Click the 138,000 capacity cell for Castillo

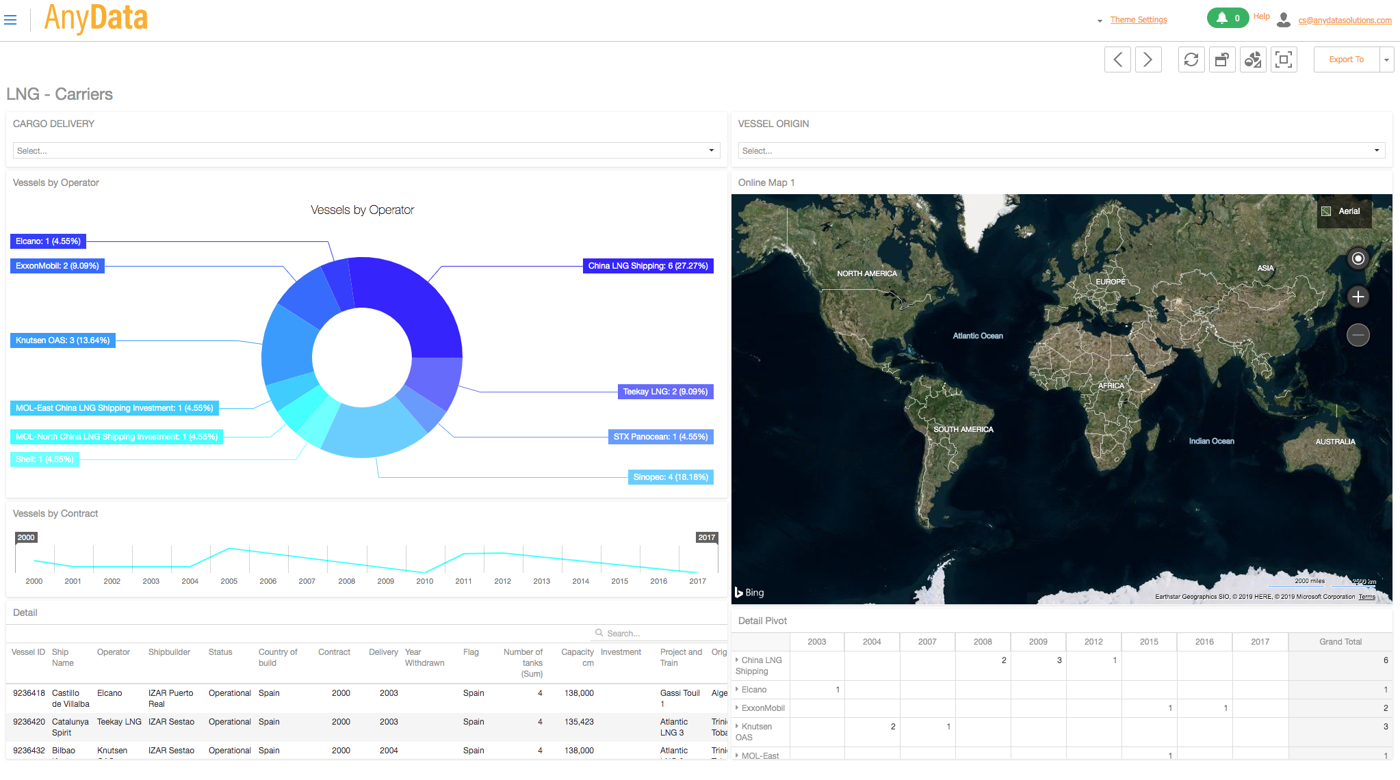[x=579, y=693]
